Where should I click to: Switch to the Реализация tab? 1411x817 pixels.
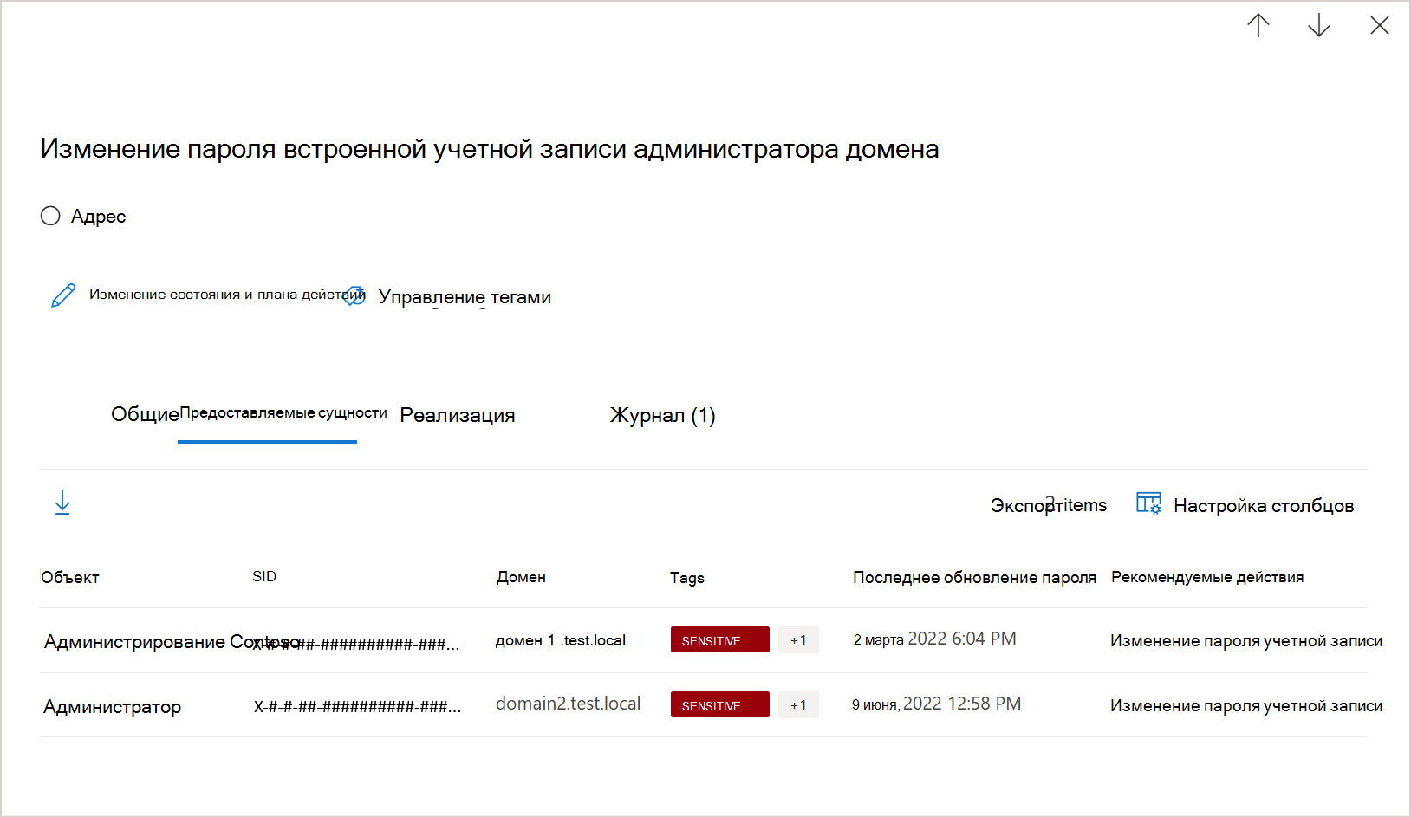[x=458, y=415]
